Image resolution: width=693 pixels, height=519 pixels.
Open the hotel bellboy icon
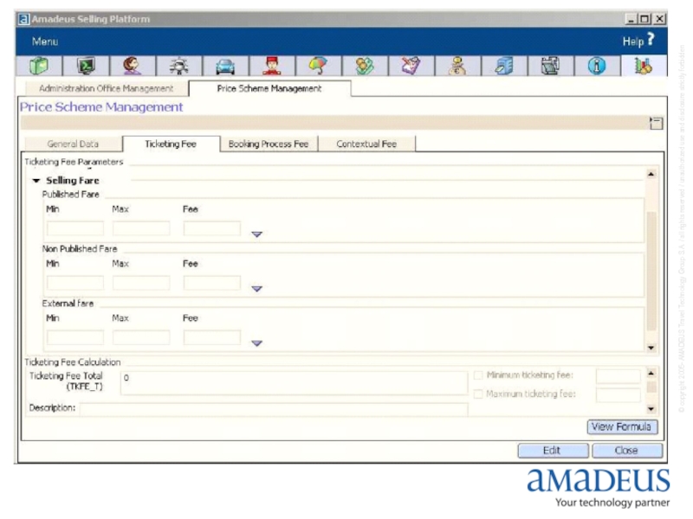coord(272,67)
